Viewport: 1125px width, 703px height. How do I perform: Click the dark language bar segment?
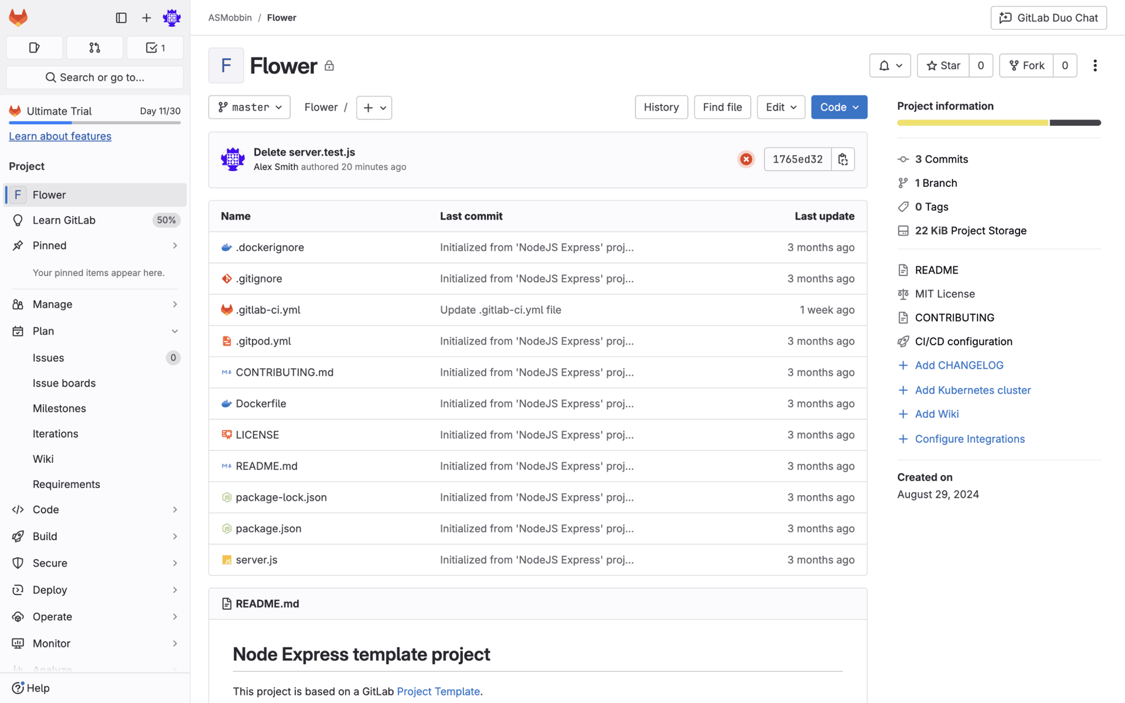click(x=1075, y=122)
